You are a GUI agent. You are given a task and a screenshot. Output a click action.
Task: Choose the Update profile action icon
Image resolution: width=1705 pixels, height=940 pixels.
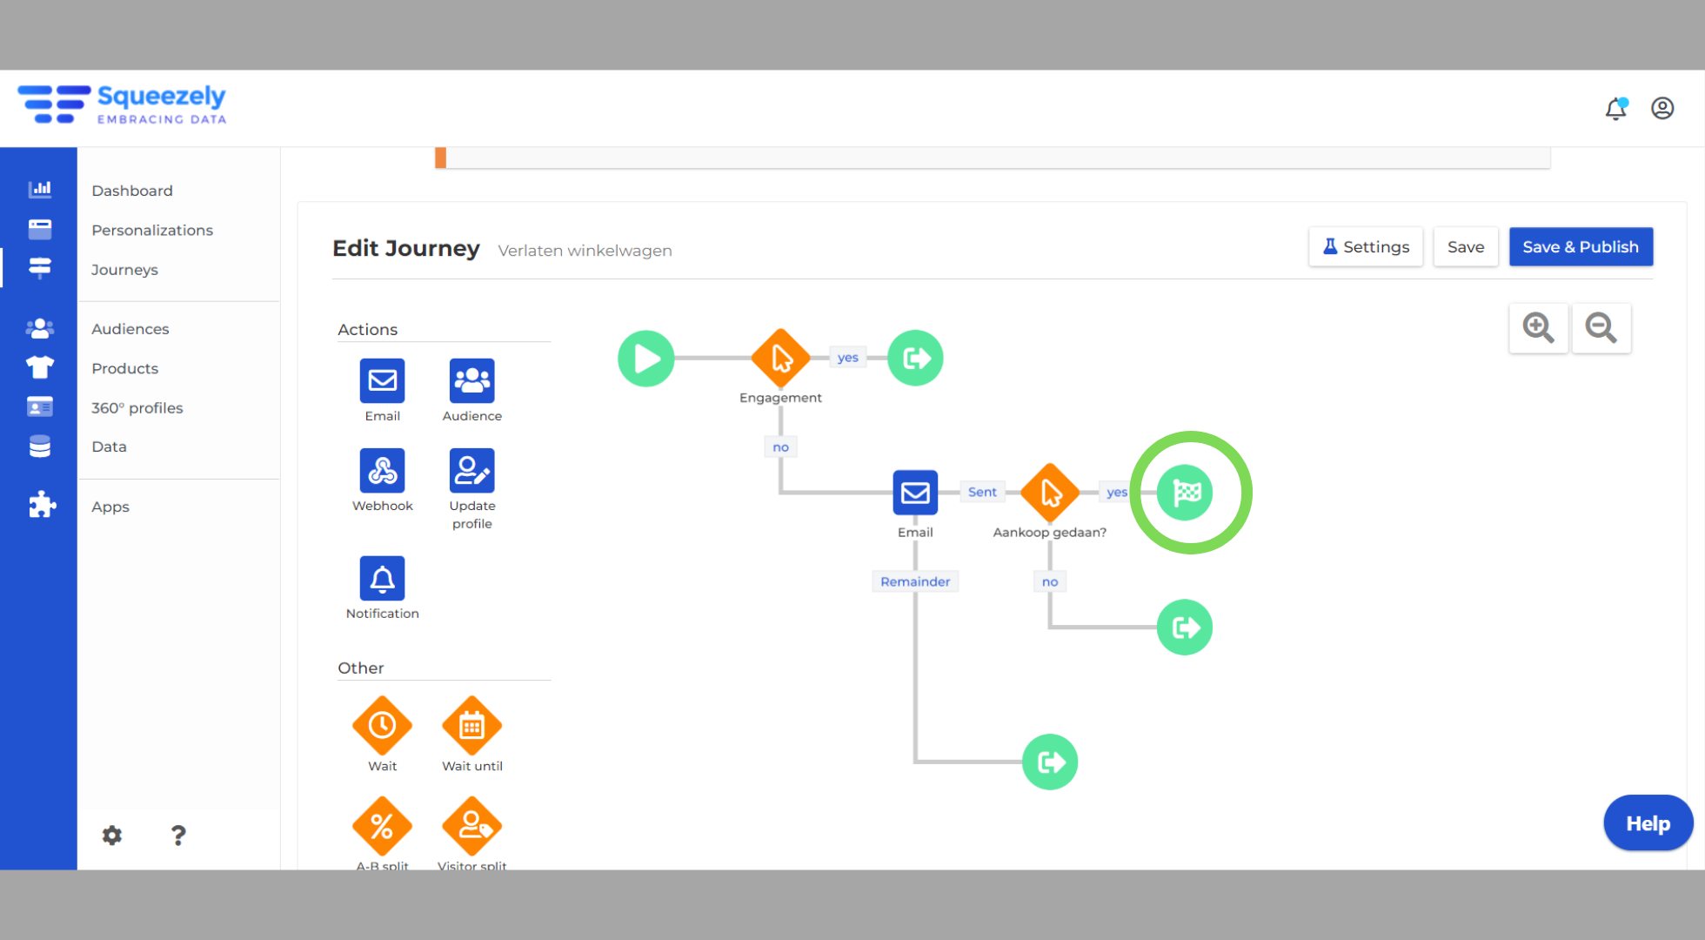(471, 470)
